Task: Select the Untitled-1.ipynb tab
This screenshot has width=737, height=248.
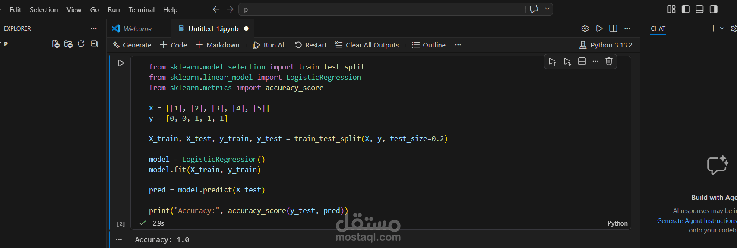Action: pyautogui.click(x=213, y=28)
